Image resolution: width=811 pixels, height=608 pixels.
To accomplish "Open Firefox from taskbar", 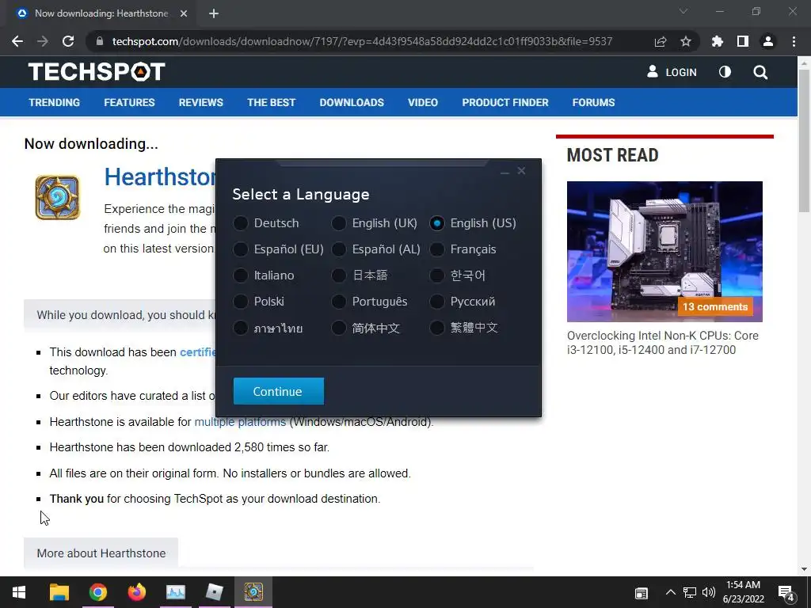I will pos(136,592).
